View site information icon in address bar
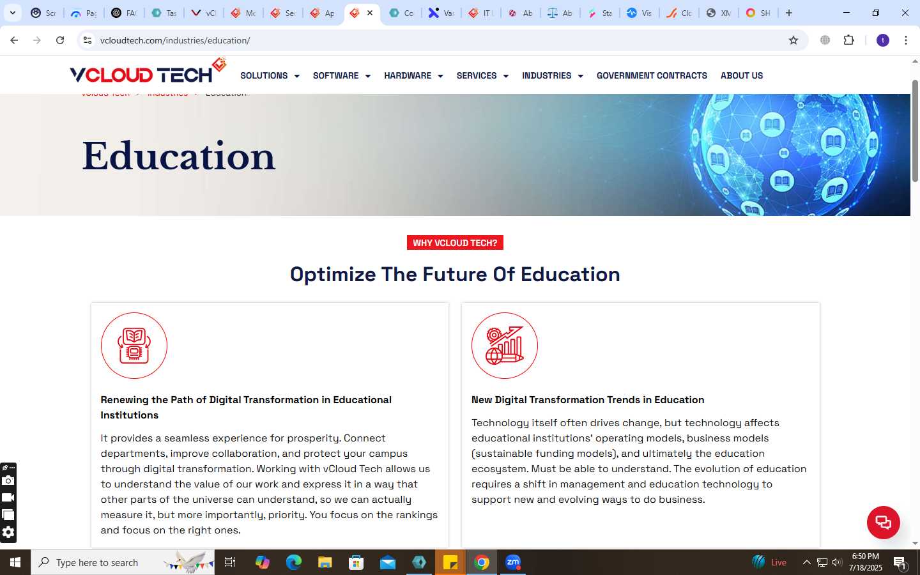 [88, 40]
